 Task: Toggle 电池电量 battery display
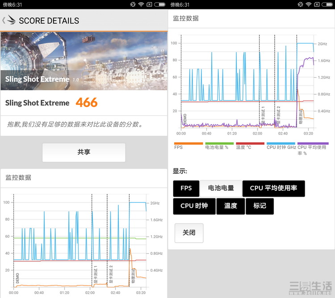pos(221,189)
